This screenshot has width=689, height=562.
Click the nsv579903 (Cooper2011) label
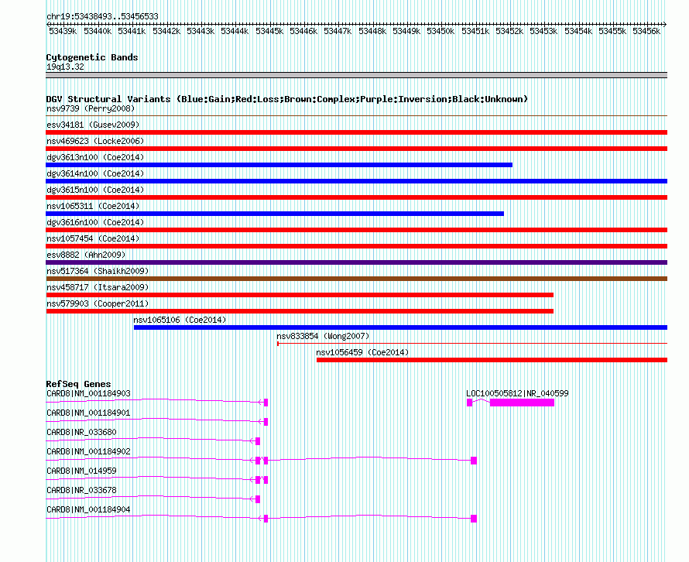pyautogui.click(x=98, y=303)
